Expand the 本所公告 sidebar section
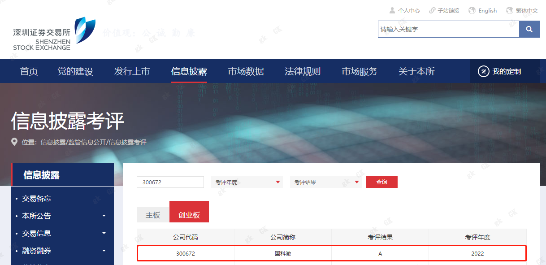This screenshot has width=546, height=265. [104, 215]
